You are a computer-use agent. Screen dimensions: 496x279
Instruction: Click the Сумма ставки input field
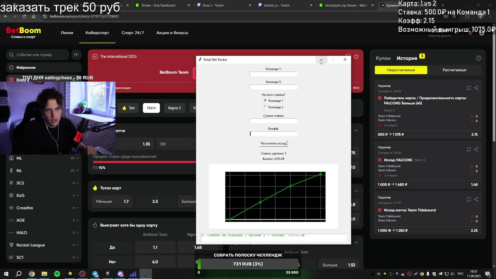(274, 121)
